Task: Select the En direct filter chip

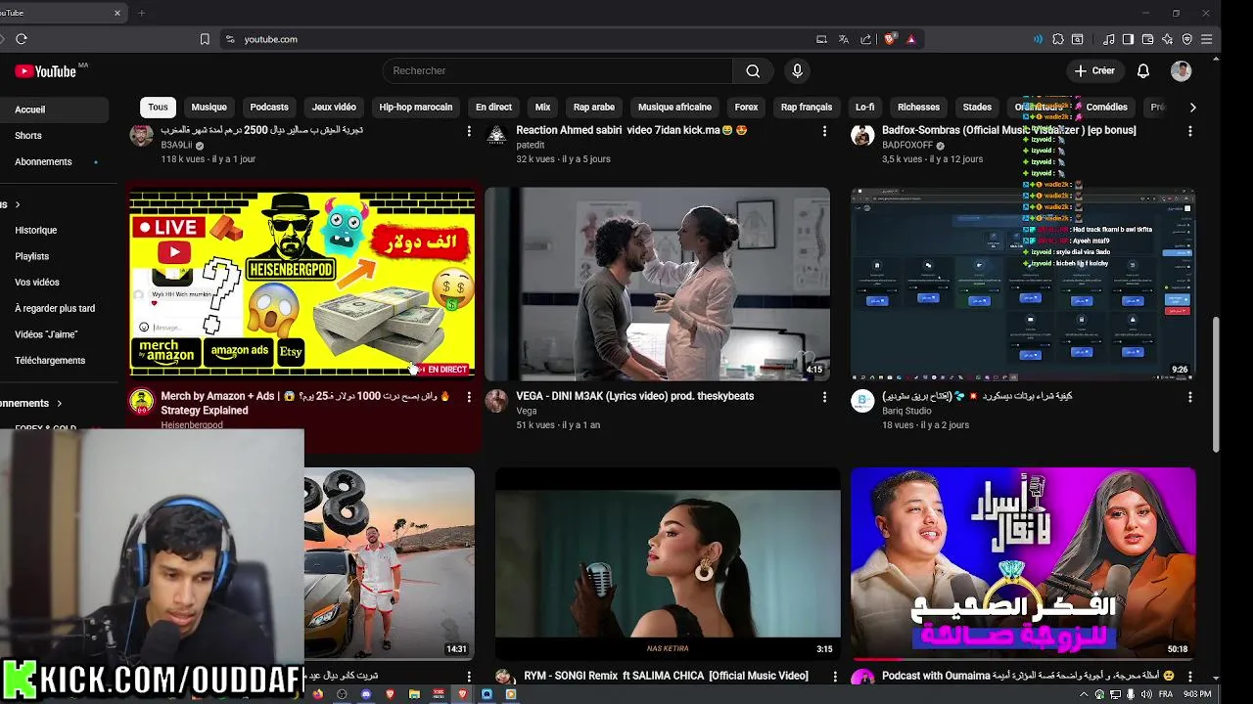Action: point(493,108)
